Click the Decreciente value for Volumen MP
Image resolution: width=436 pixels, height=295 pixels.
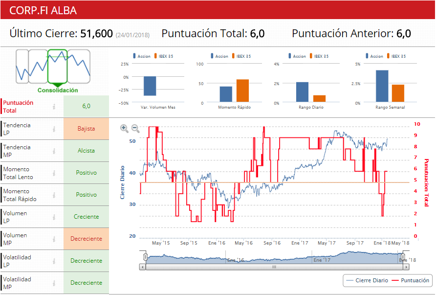[86, 239]
